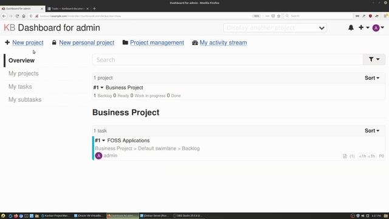This screenshot has width=389, height=219.
Task: Open the Business Project title link
Action: click(124, 88)
